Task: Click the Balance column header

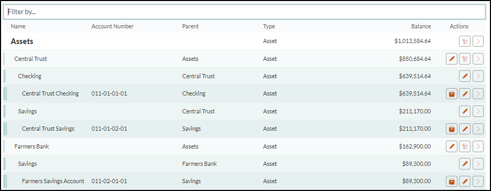Action: coord(421,26)
